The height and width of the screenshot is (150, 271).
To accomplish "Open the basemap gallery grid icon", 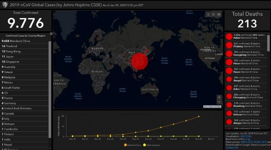I will pos(219,14).
